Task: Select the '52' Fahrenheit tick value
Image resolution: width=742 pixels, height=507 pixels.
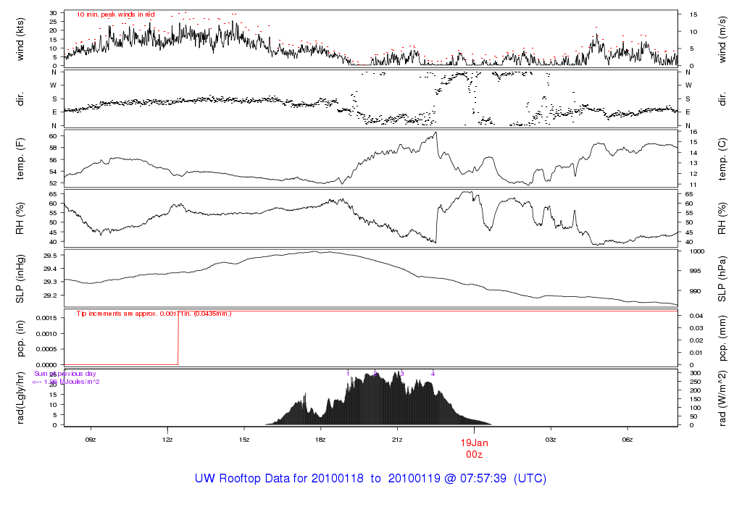Action: pyautogui.click(x=53, y=183)
